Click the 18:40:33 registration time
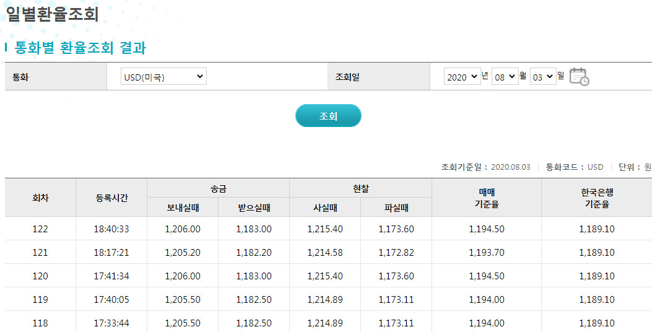Viewport: 660px width, 332px height. click(111, 229)
